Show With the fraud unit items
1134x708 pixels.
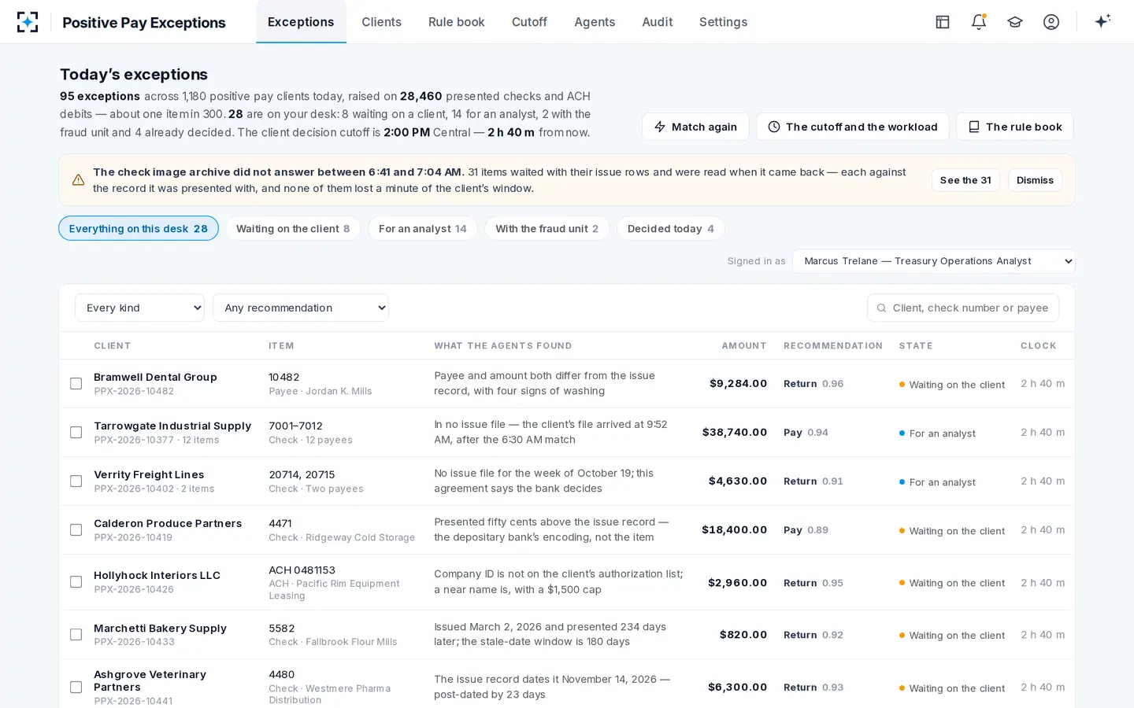(x=547, y=228)
